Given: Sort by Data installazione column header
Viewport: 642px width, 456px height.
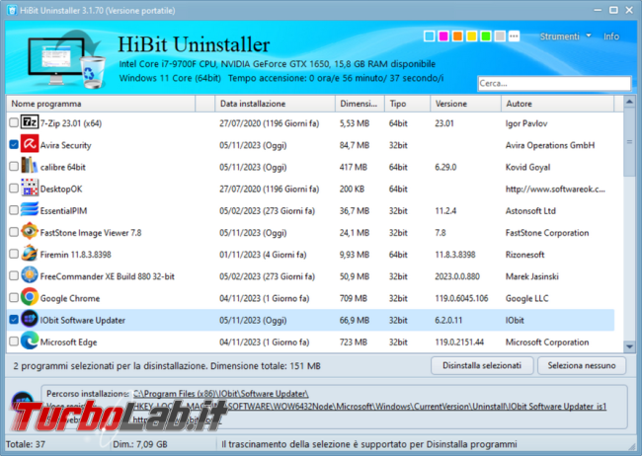Looking at the screenshot, I should (x=275, y=104).
